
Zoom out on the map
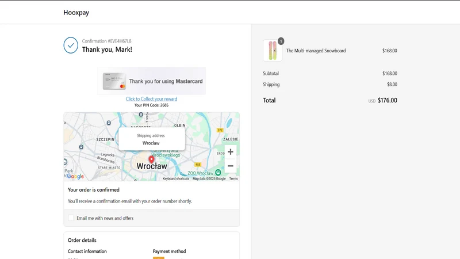pos(231,166)
